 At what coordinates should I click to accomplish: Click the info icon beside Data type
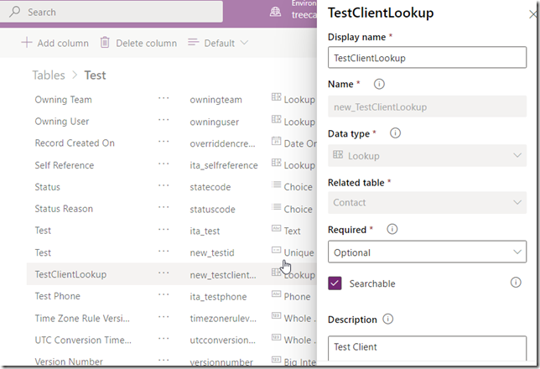396,133
